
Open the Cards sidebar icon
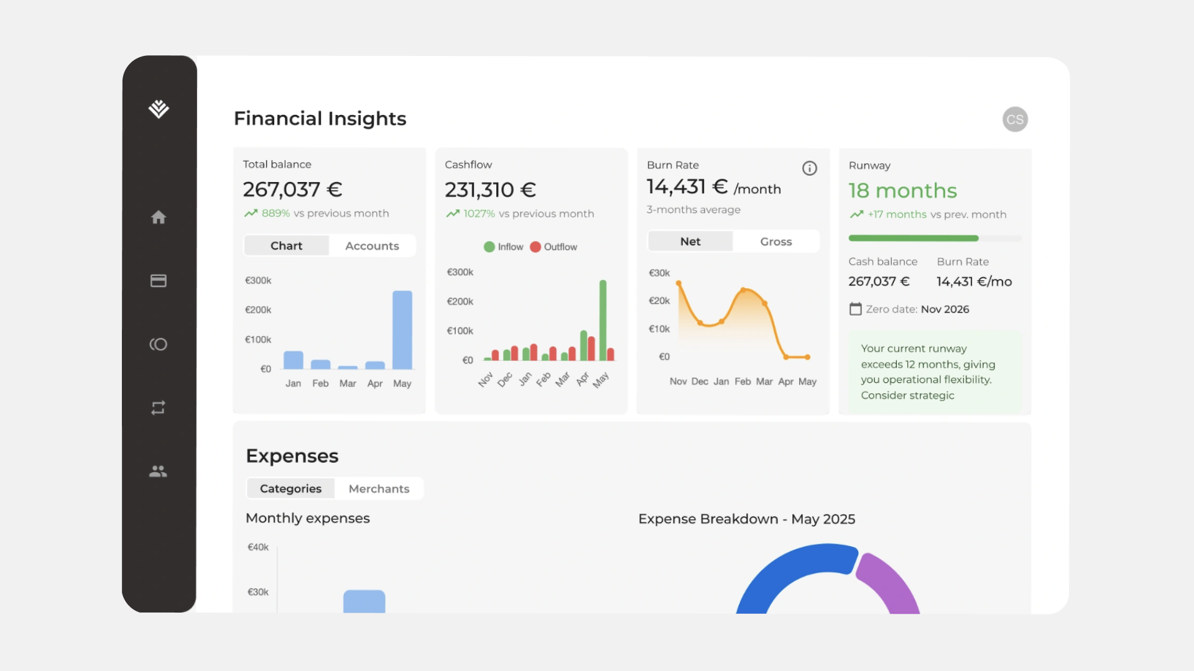point(159,281)
